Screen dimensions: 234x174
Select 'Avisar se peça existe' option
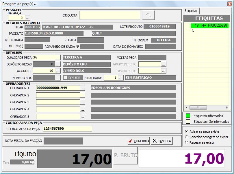(186, 131)
